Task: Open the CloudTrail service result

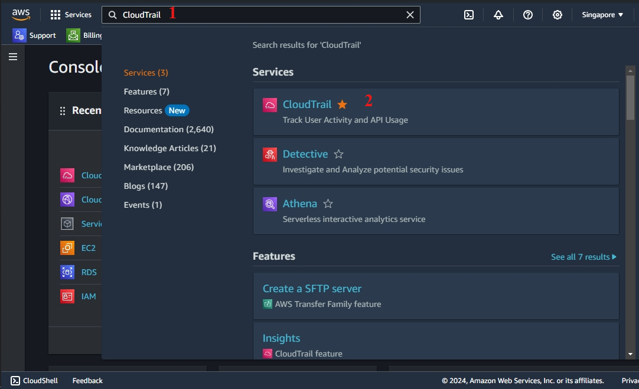Action: [x=307, y=104]
